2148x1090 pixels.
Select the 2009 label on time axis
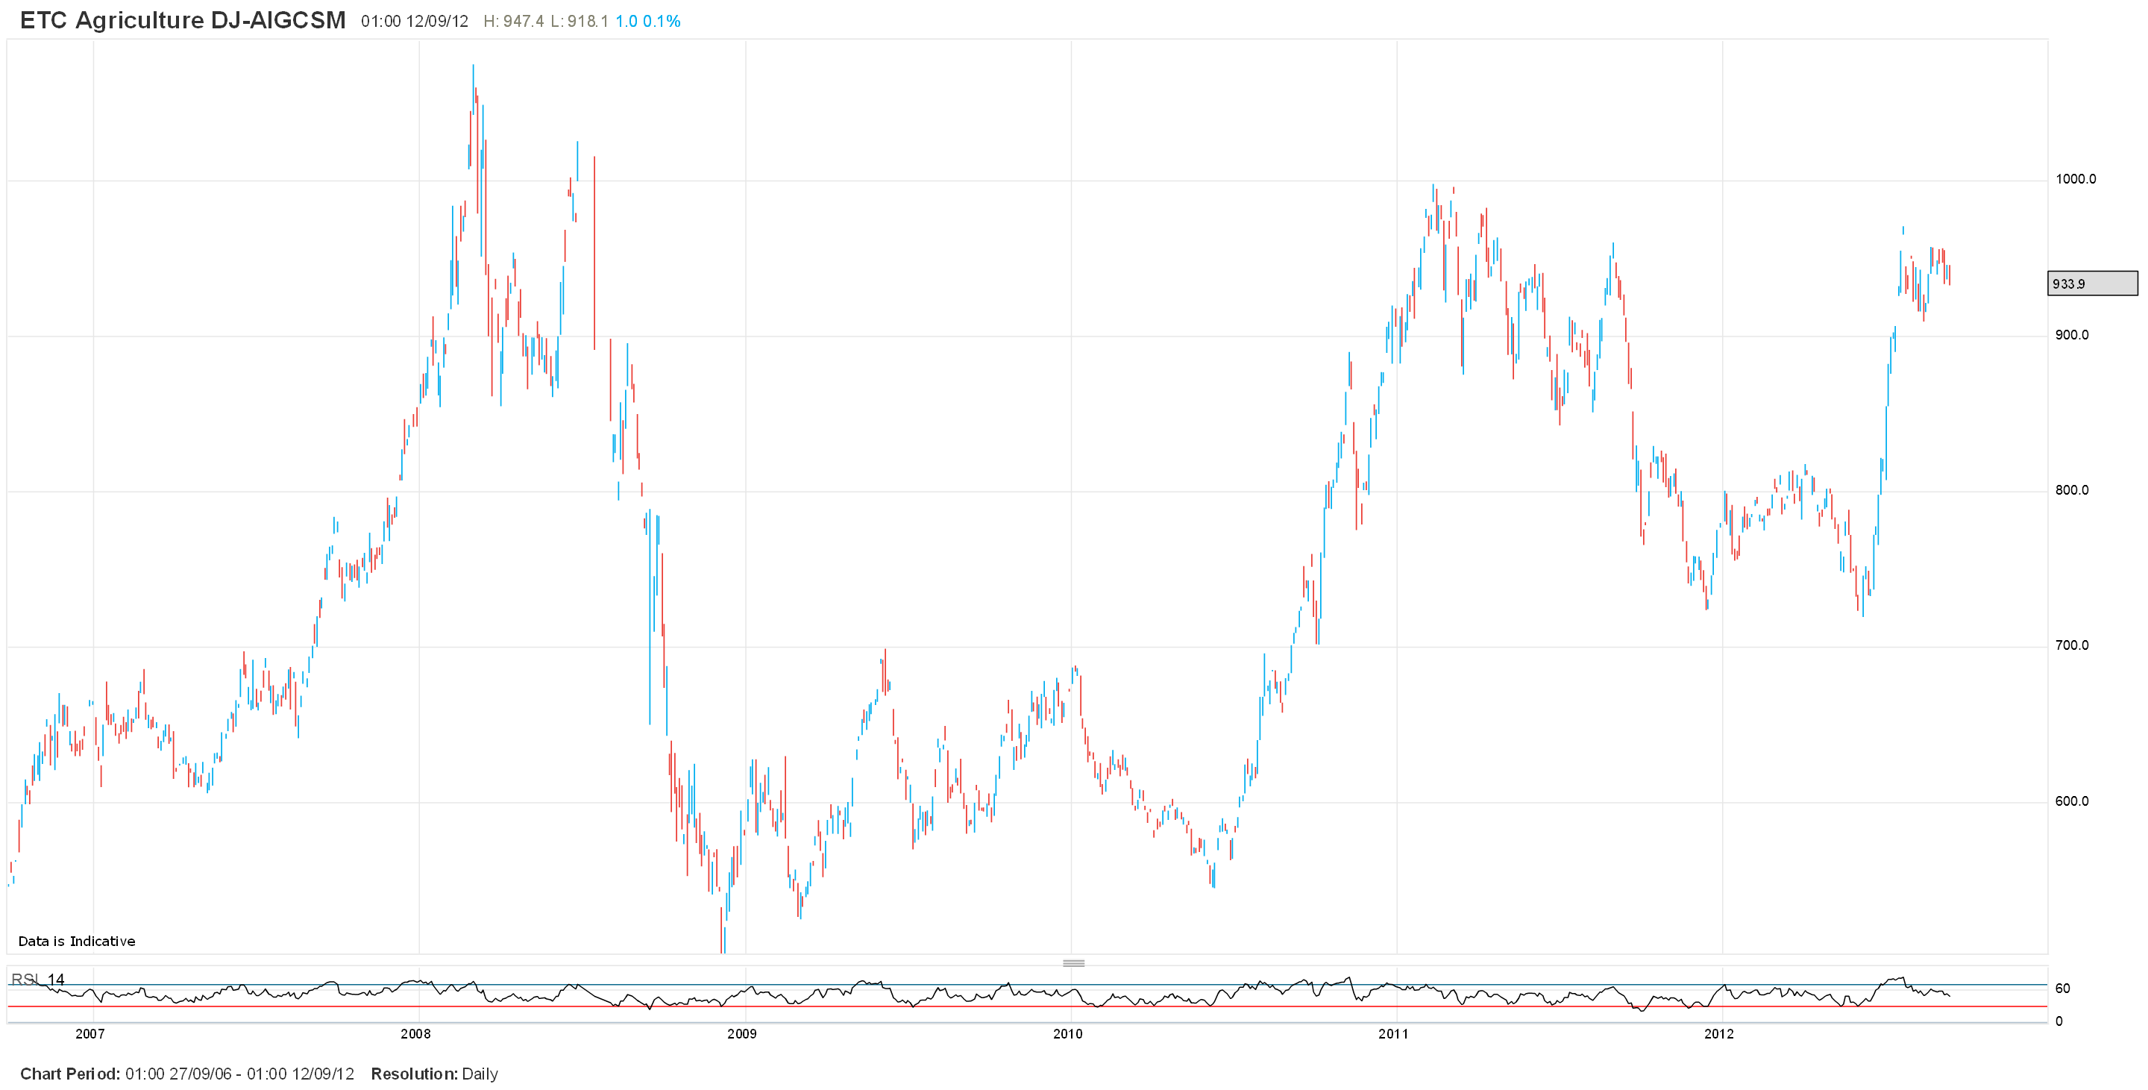[741, 1034]
